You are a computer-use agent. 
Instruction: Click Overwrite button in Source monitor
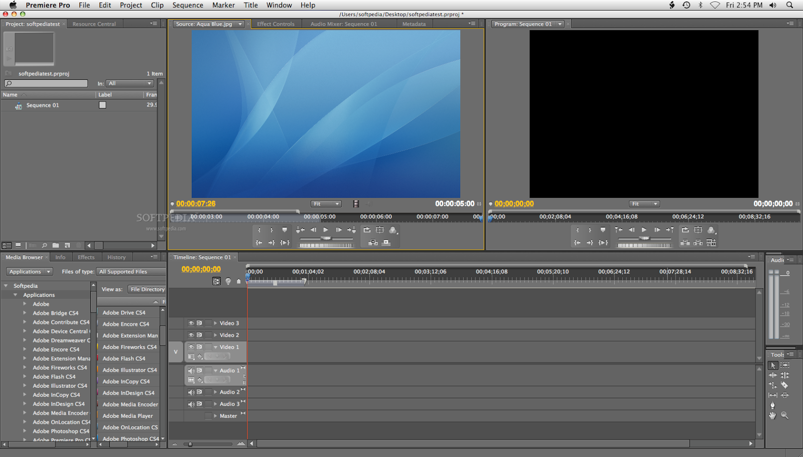[386, 243]
